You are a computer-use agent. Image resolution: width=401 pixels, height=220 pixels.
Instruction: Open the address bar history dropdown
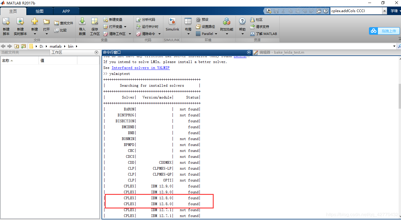(x=394, y=46)
